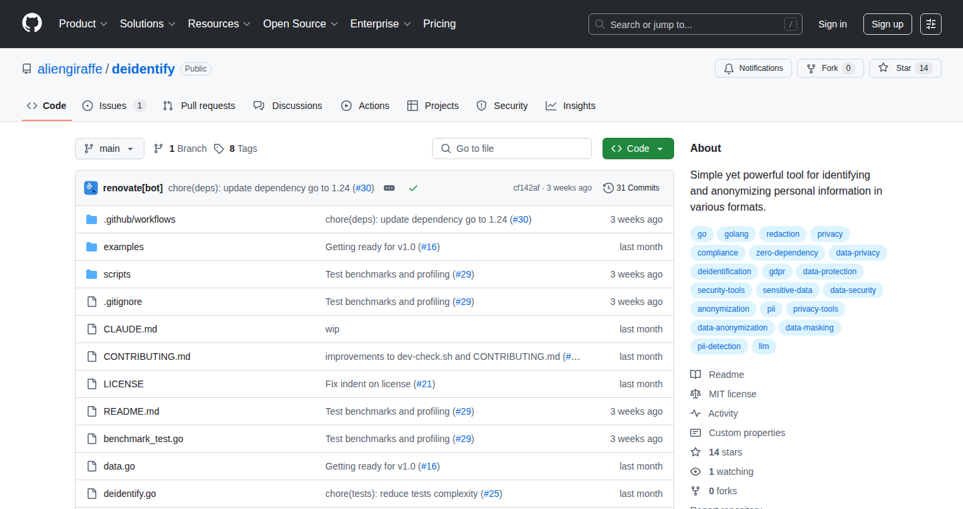Expand the Resources menu
This screenshot has height=509, width=963.
[x=219, y=23]
